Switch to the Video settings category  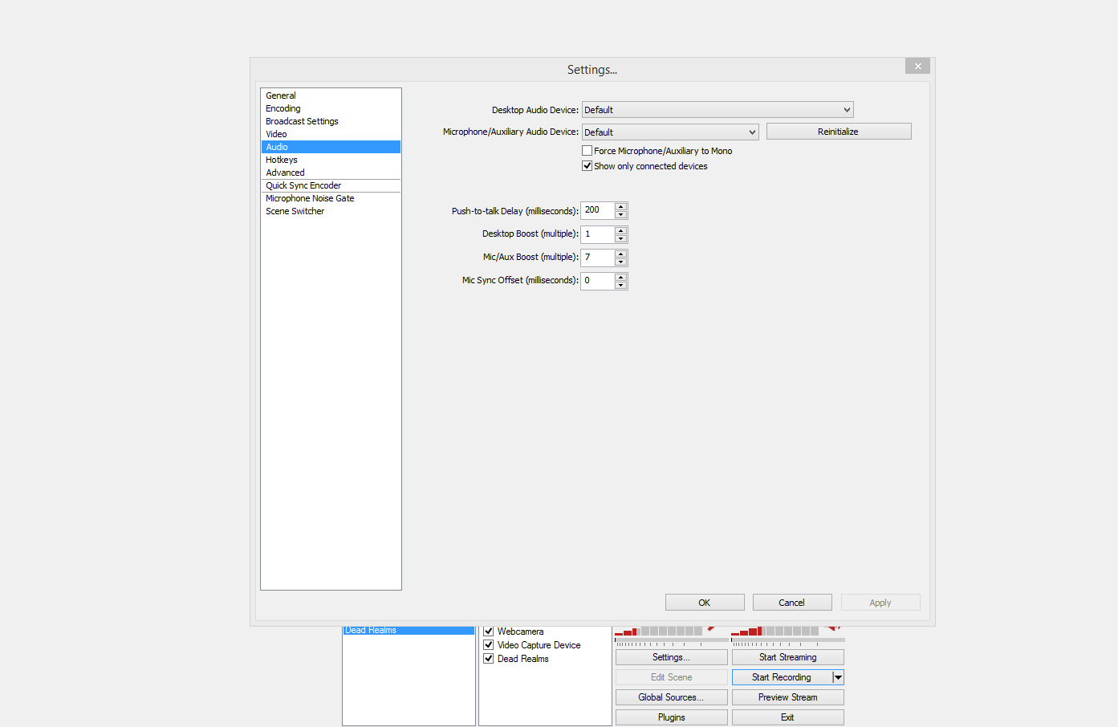(x=331, y=134)
